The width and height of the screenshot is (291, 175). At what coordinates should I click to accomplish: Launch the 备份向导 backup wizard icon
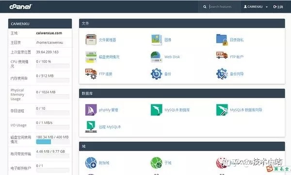[x=222, y=74]
